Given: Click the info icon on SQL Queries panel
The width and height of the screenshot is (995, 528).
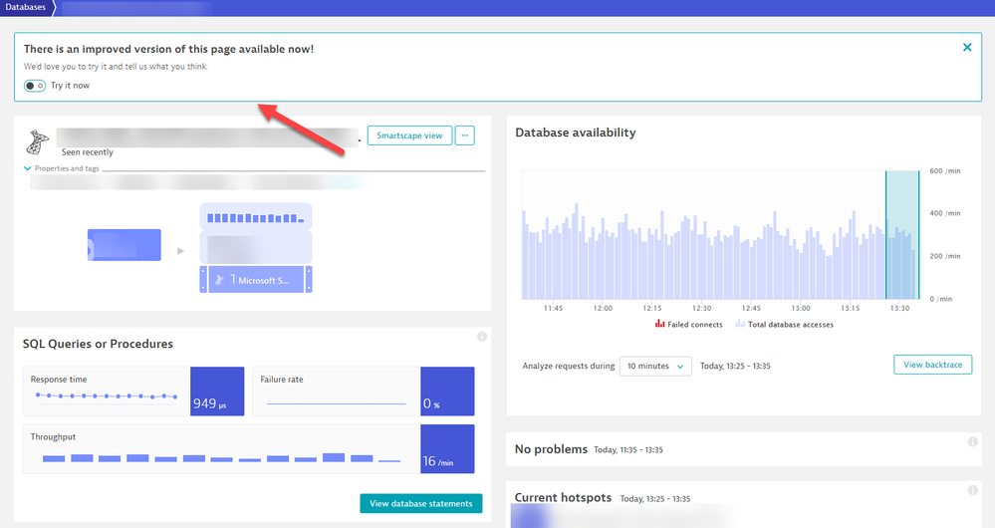Looking at the screenshot, I should click(482, 337).
